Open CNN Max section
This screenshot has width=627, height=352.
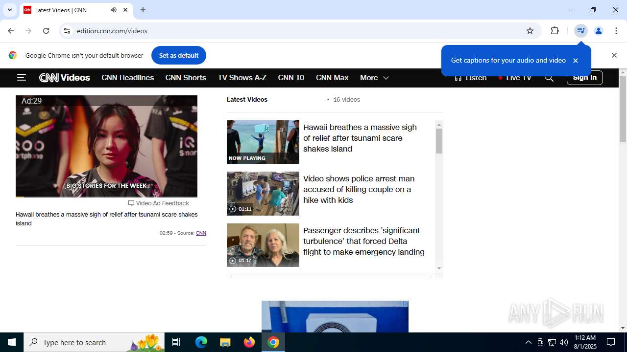(x=332, y=78)
